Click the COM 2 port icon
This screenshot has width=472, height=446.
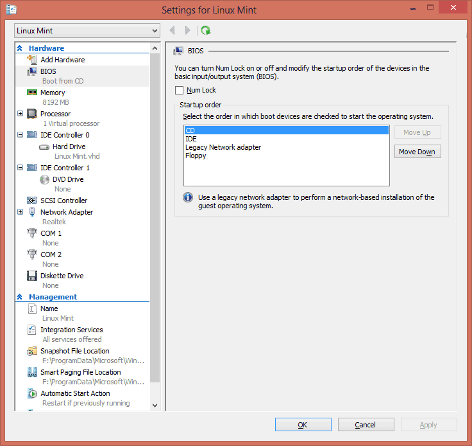[32, 254]
